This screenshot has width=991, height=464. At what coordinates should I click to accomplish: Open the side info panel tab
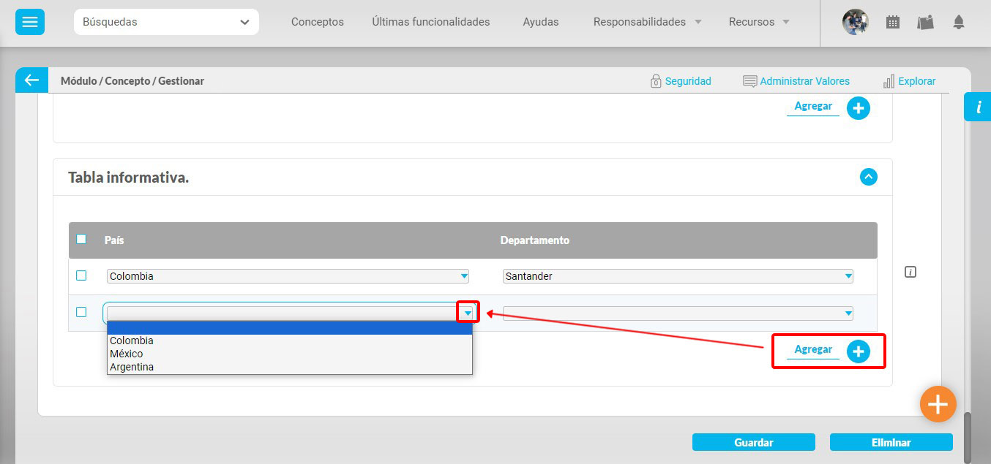(x=978, y=107)
